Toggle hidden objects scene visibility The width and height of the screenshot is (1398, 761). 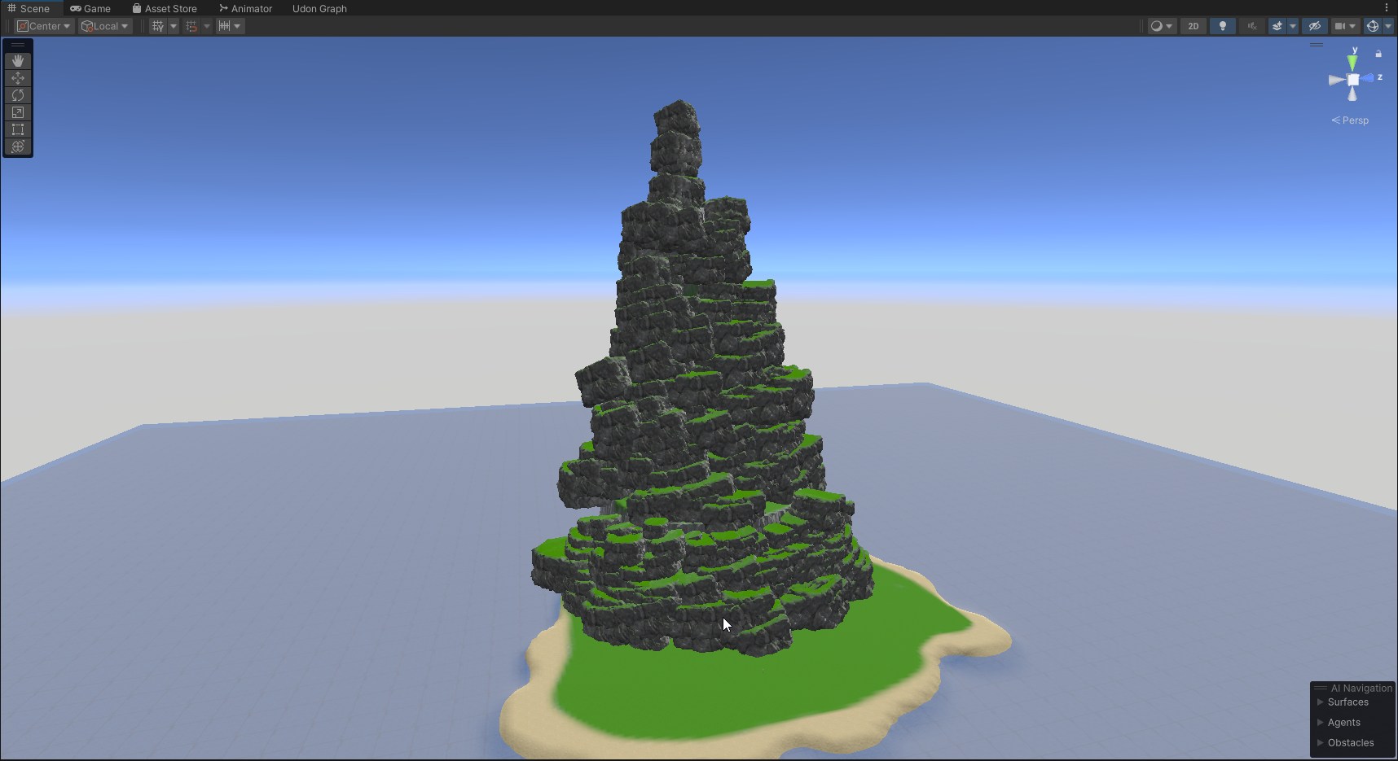point(1314,26)
